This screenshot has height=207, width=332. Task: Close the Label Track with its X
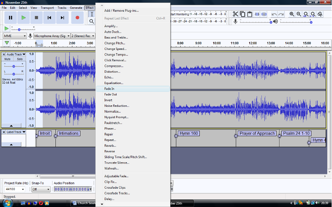click(4, 132)
